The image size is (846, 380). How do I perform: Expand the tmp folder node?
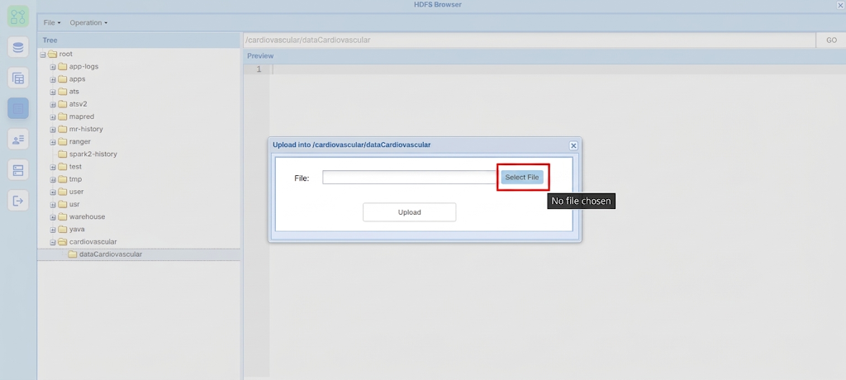(x=53, y=179)
